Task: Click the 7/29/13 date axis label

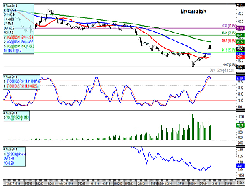Action: click(x=28, y=183)
